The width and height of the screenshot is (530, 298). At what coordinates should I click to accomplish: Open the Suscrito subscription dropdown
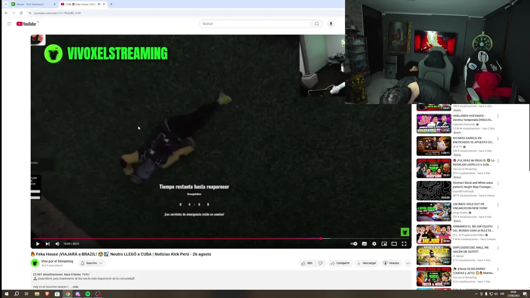coord(92,263)
